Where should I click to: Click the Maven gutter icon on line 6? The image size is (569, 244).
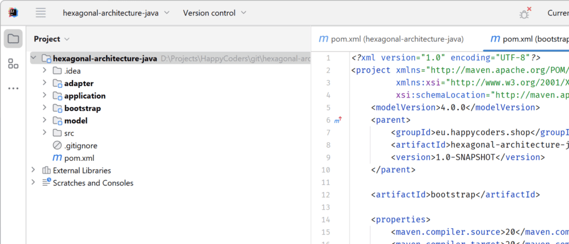pos(338,120)
